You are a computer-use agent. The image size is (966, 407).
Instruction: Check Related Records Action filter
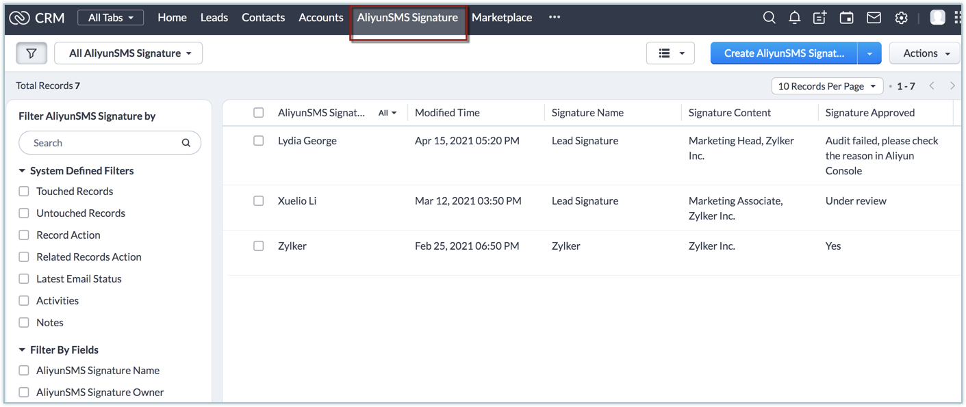tap(24, 257)
